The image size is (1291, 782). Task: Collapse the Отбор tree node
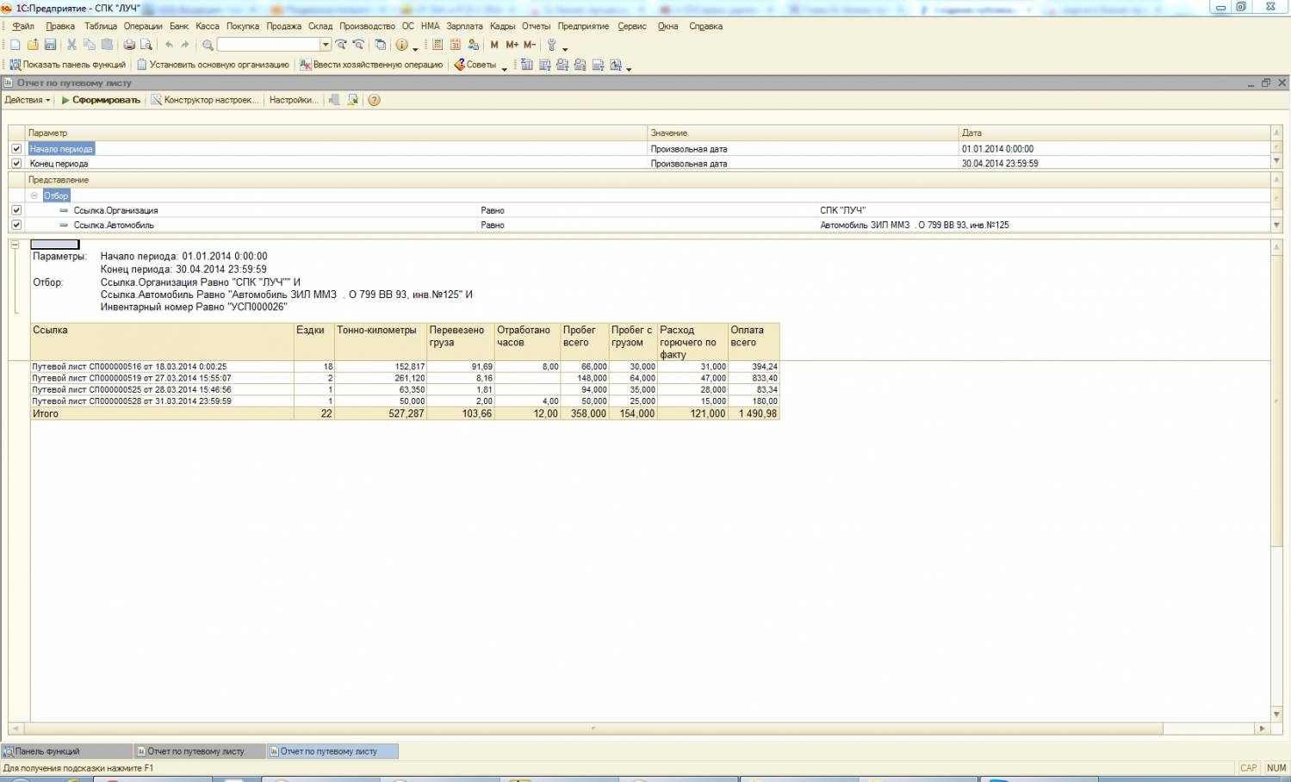pos(34,195)
